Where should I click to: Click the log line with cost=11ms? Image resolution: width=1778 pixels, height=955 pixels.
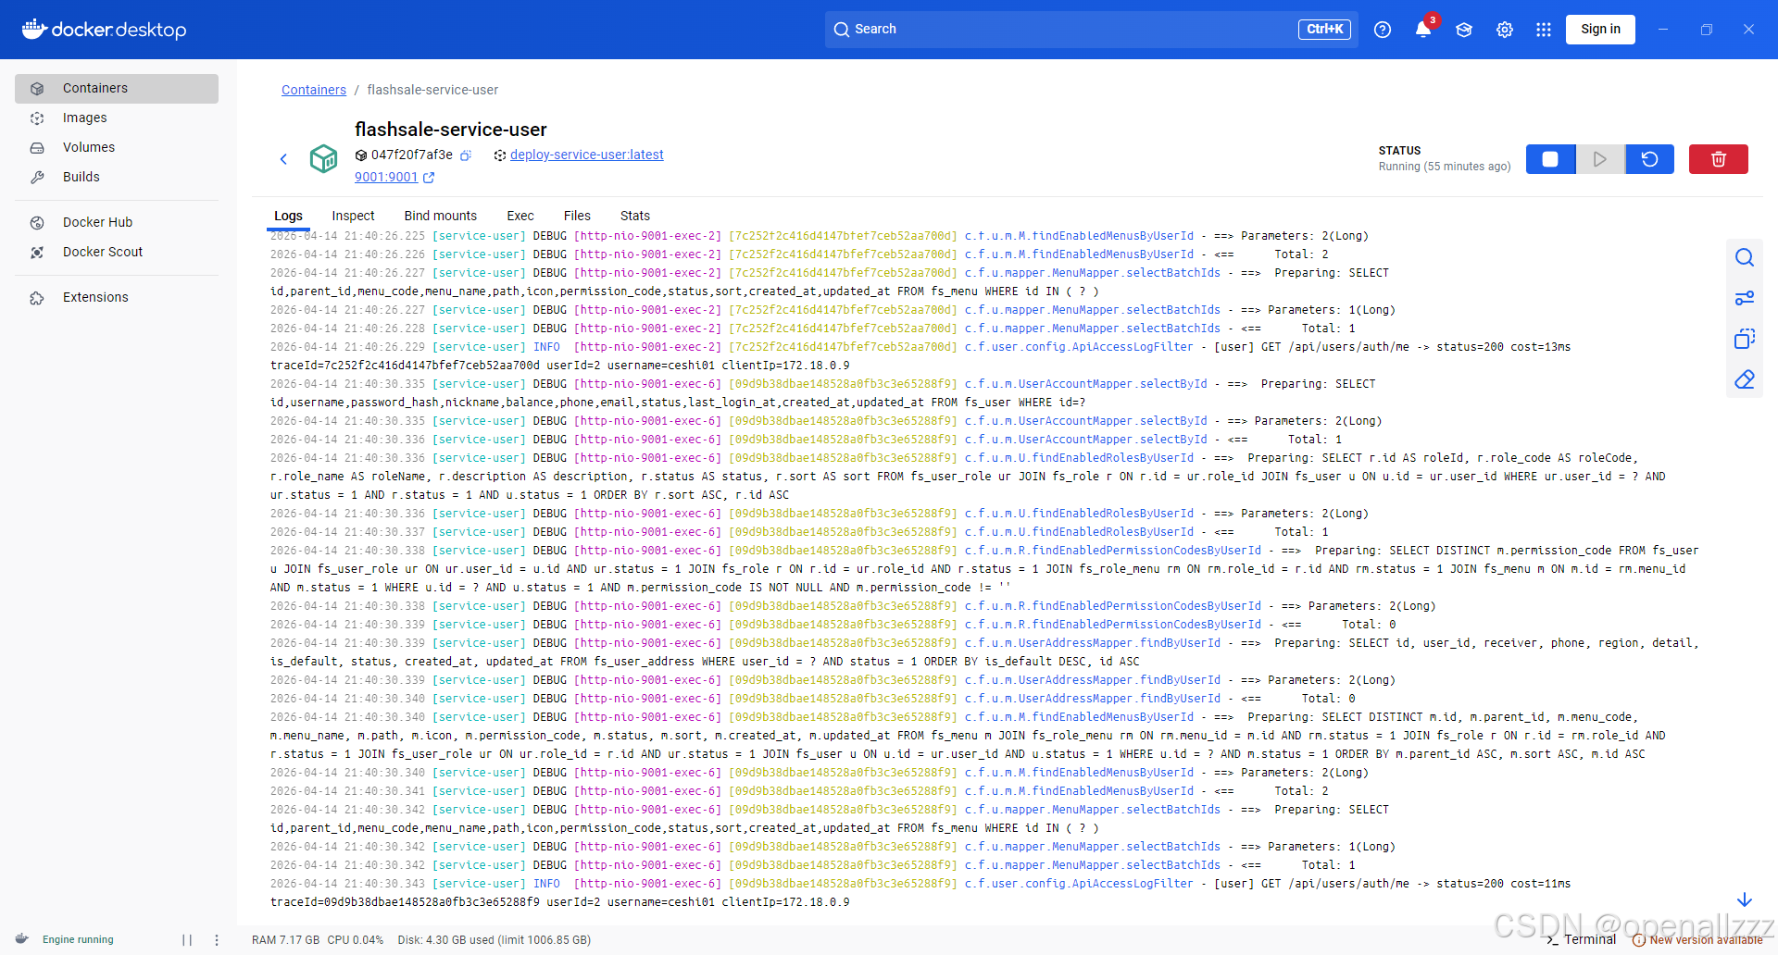[x=920, y=884]
